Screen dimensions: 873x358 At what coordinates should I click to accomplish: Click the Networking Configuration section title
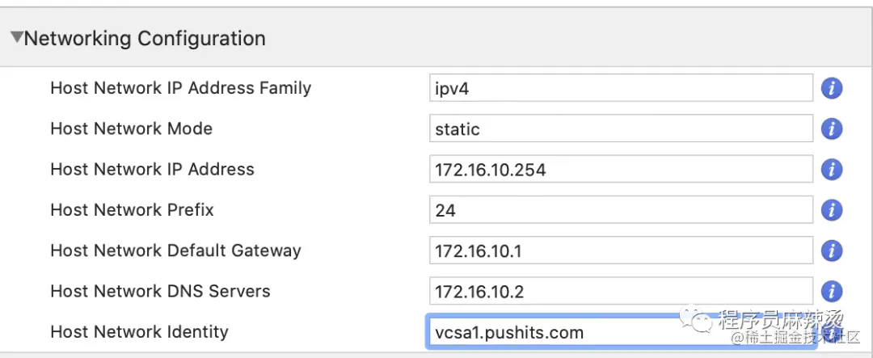(x=145, y=39)
